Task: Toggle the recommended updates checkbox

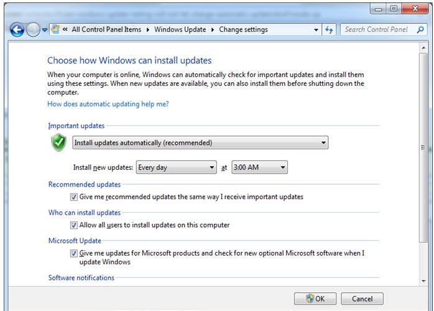Action: pyautogui.click(x=74, y=197)
